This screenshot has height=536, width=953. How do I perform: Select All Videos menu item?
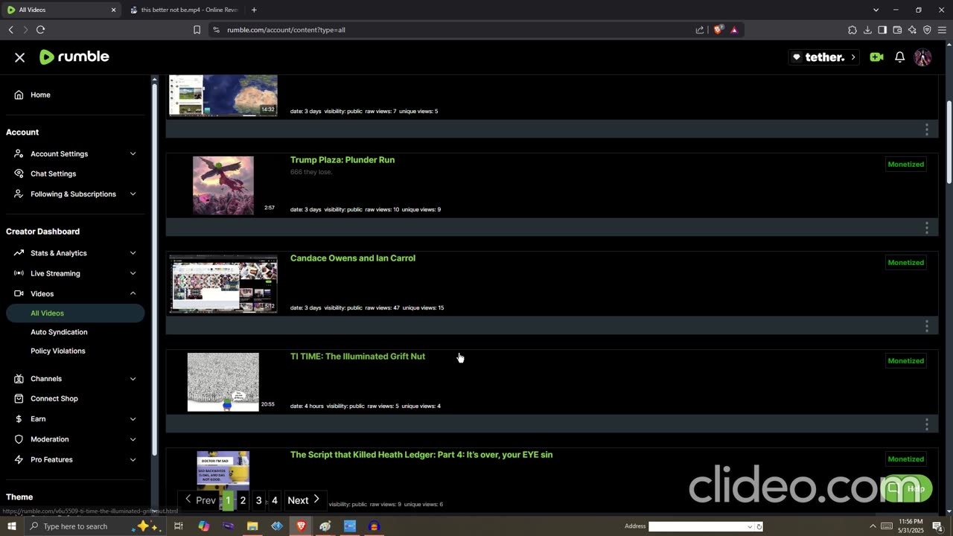74,313
